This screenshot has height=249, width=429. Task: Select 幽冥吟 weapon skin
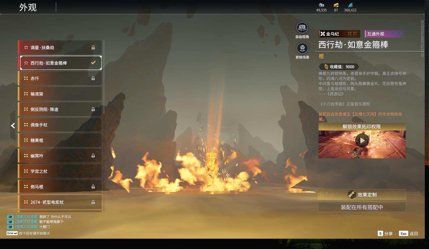point(60,156)
